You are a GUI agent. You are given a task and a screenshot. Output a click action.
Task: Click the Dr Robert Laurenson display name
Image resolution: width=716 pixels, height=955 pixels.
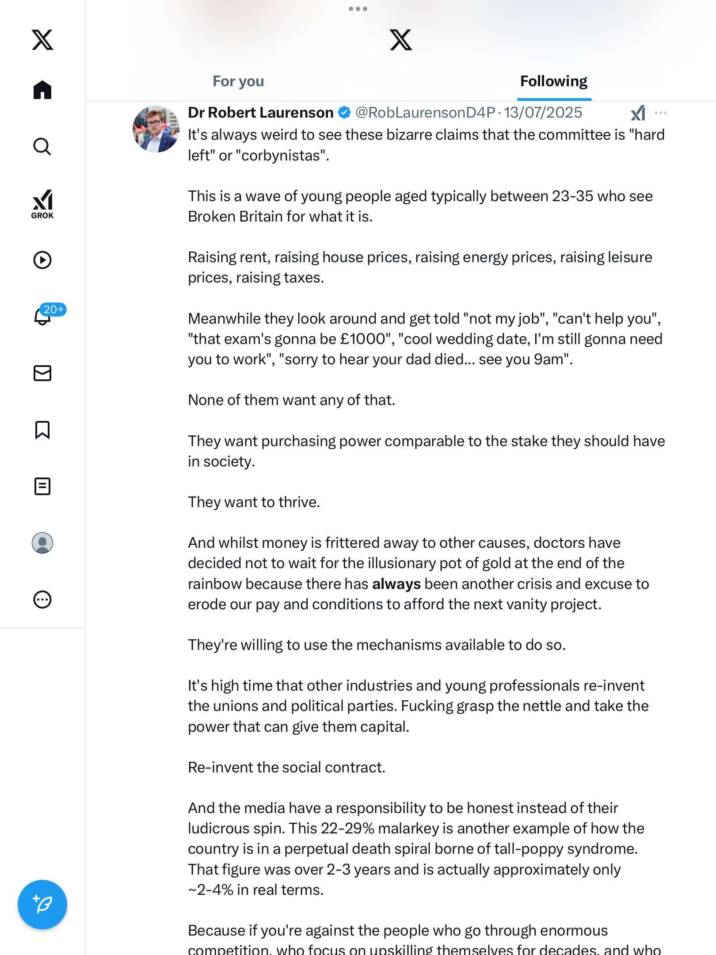[x=260, y=113]
